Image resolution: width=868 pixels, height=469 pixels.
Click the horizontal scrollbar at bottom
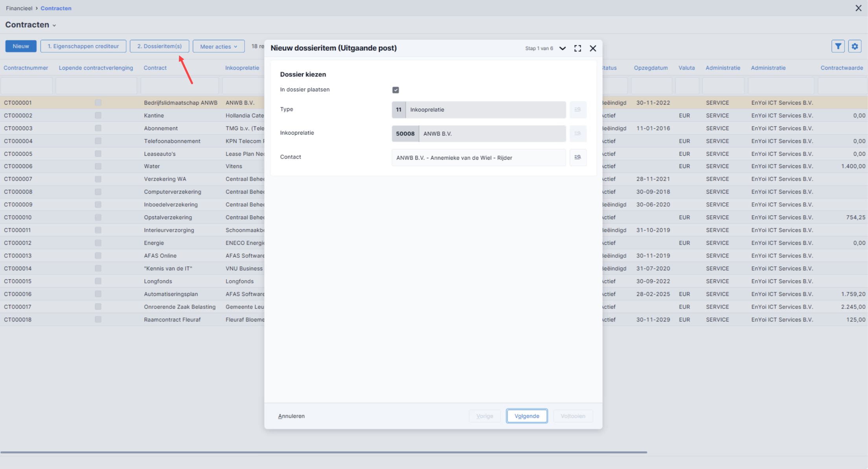click(324, 452)
